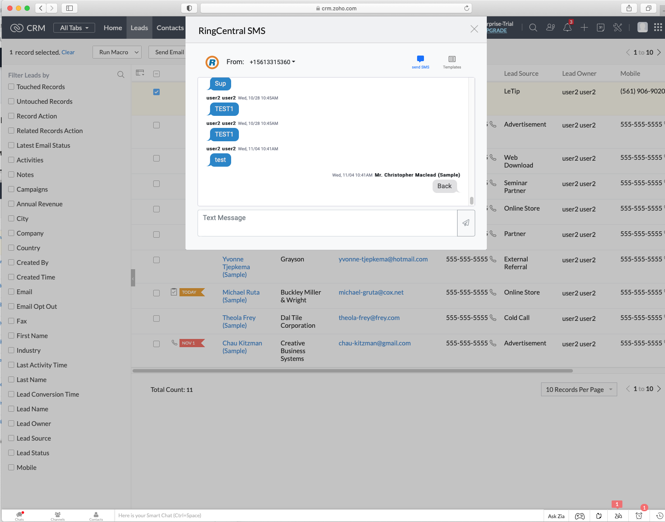Click the horizontal table scrollbar
Image resolution: width=665 pixels, height=522 pixels.
(x=353, y=370)
